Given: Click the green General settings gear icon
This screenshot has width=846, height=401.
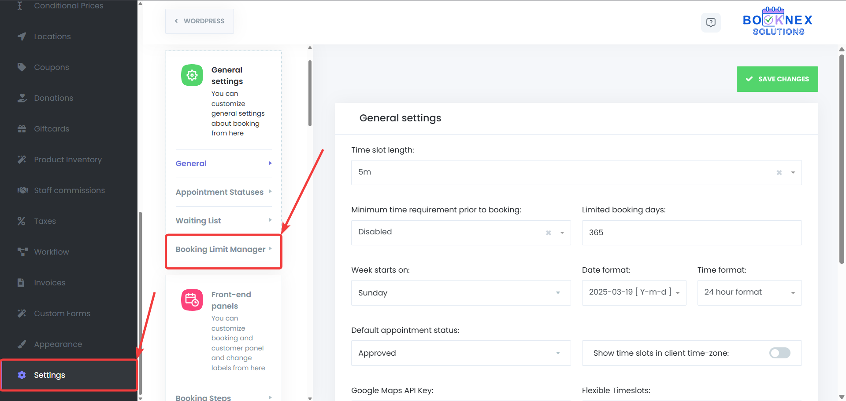Looking at the screenshot, I should 192,75.
